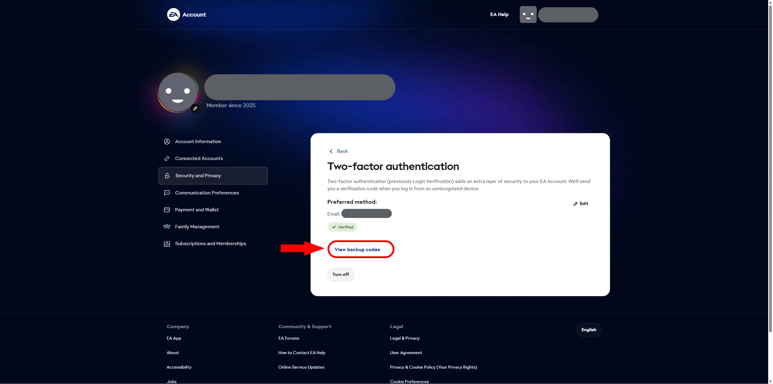Click the Payment and Wallet card icon
The width and height of the screenshot is (773, 384).
[x=167, y=210]
